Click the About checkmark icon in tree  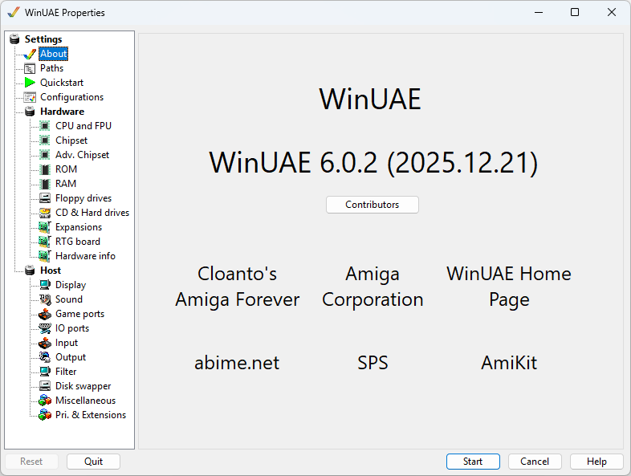tap(30, 54)
